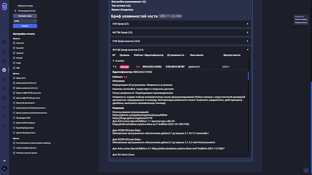Viewport: 312px width, 175px height.
Task: Enable Бриф веб-приложения checkbox
Action: coord(14,103)
